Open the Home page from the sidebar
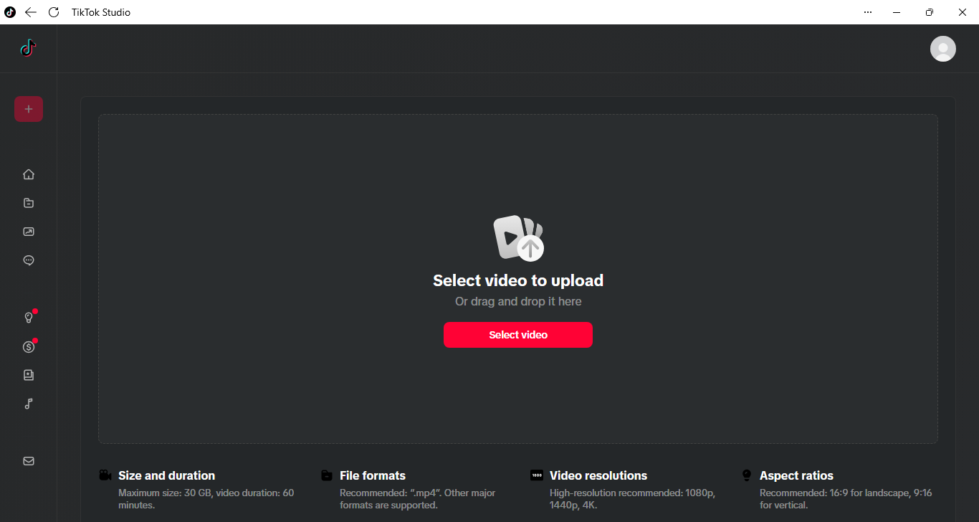979x522 pixels. click(x=29, y=174)
